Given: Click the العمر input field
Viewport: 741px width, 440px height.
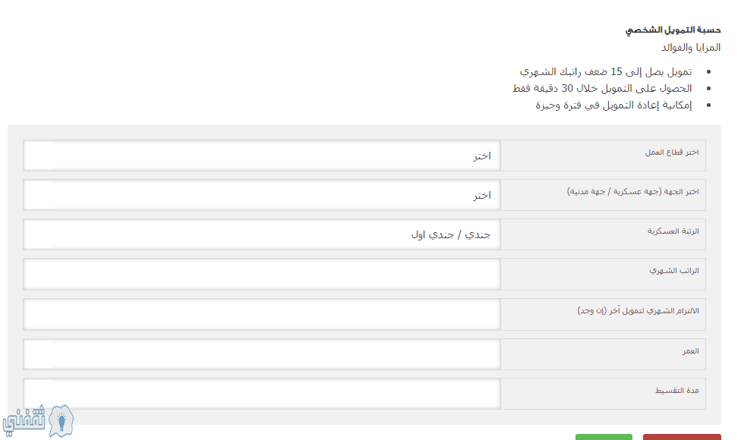Looking at the screenshot, I should 262,354.
